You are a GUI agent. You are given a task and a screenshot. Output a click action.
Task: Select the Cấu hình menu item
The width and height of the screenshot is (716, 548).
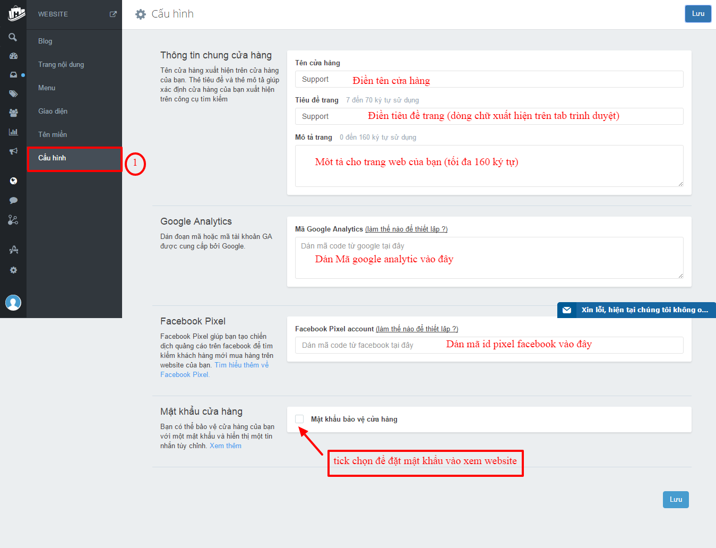pos(74,159)
